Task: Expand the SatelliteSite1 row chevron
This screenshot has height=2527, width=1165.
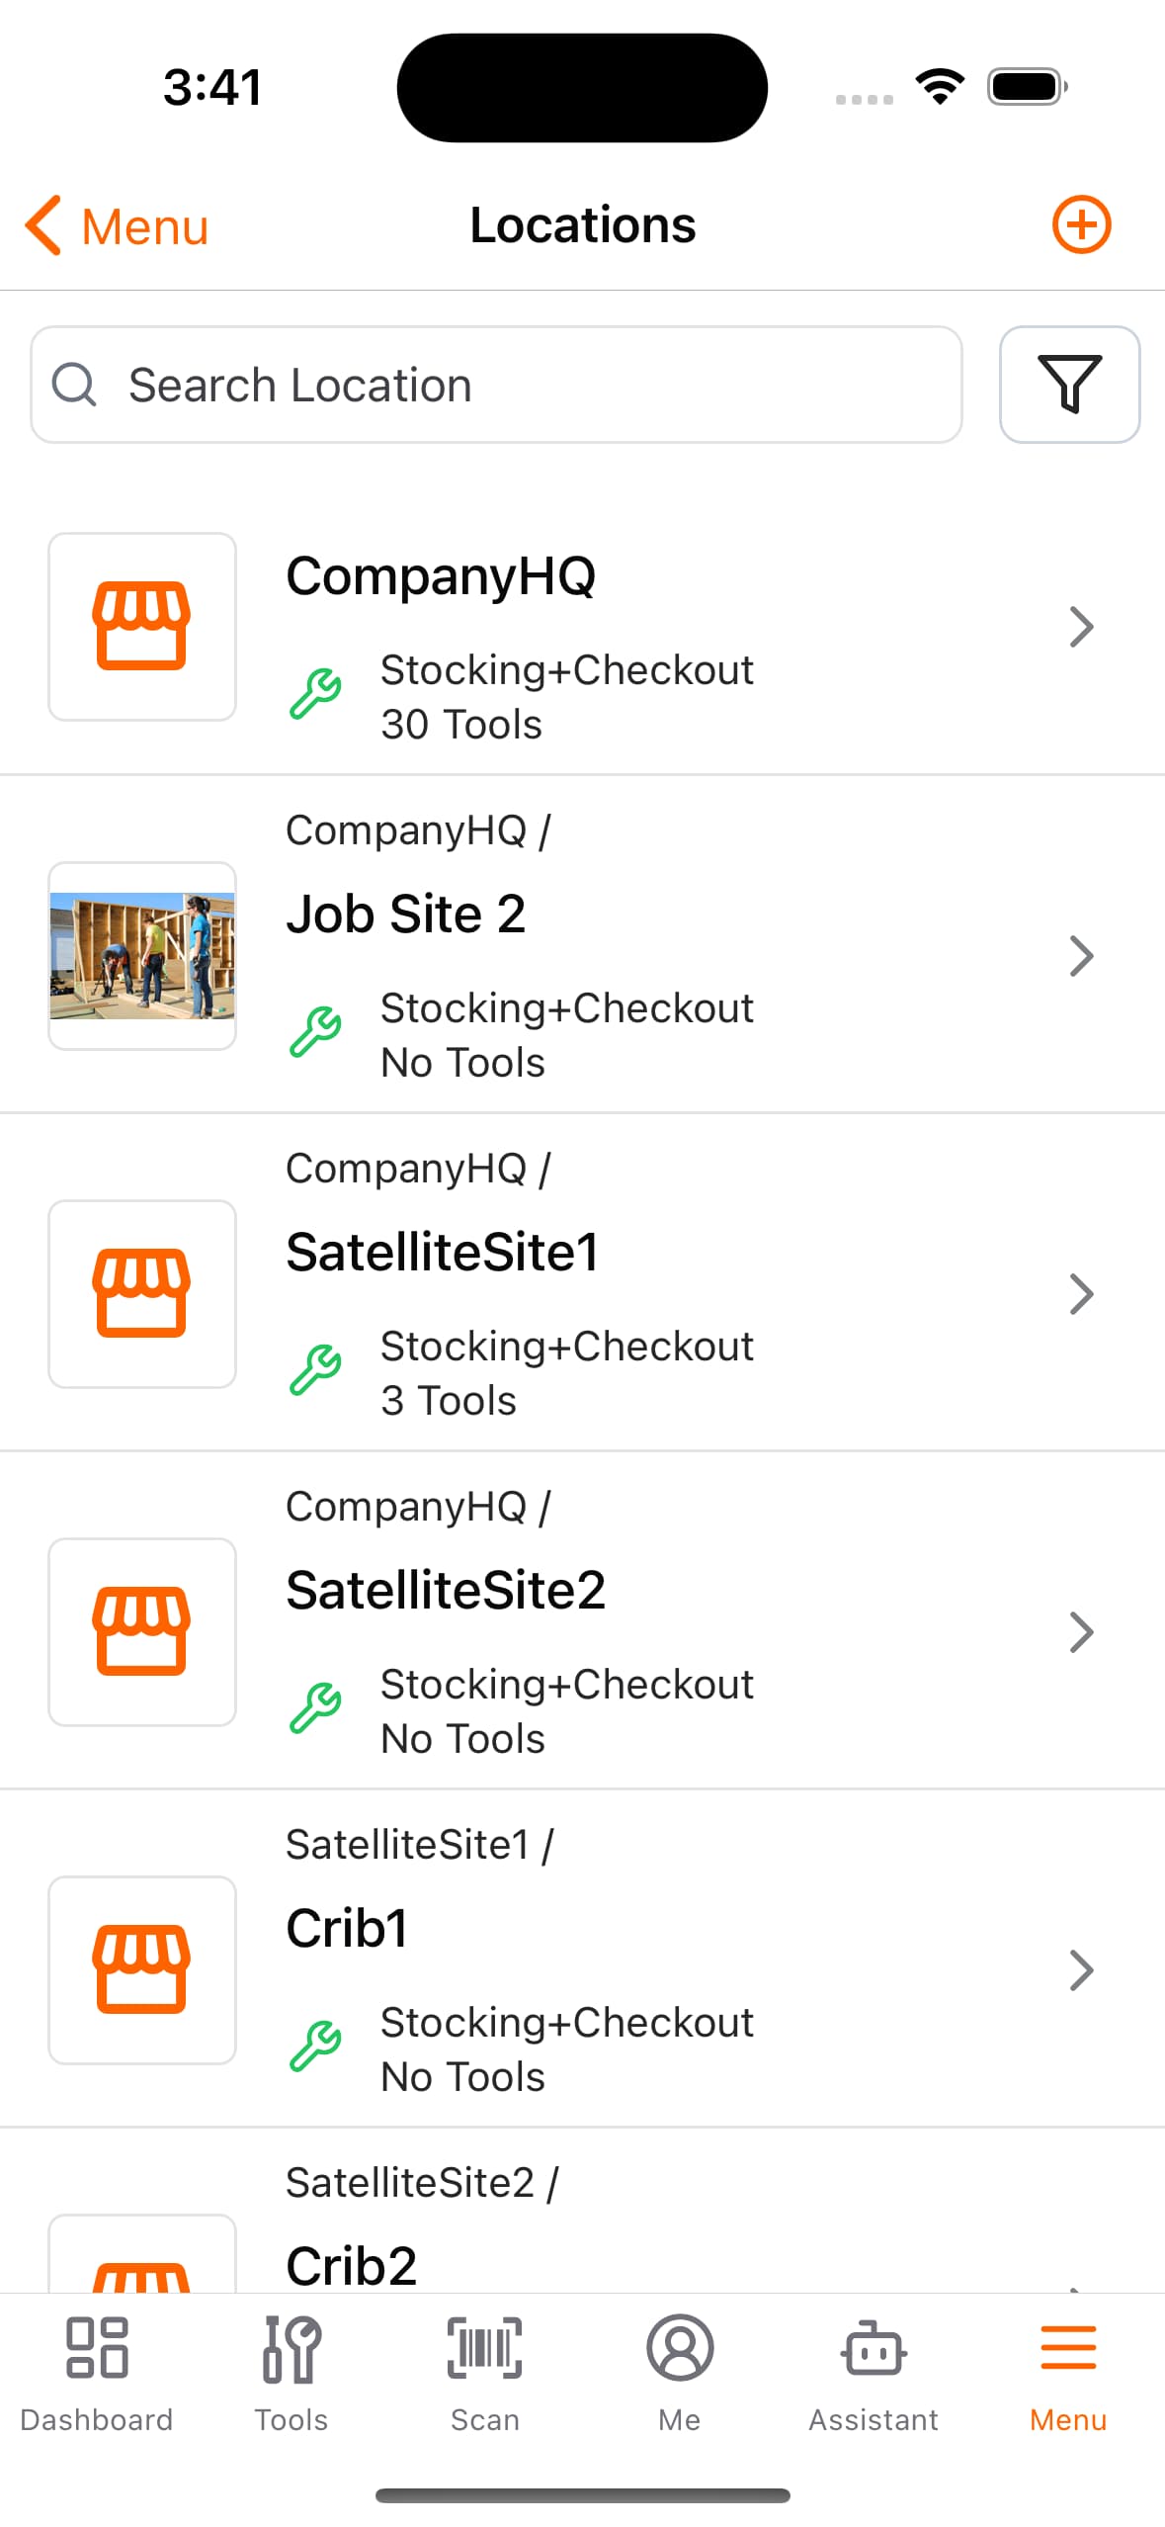Action: (1081, 1294)
